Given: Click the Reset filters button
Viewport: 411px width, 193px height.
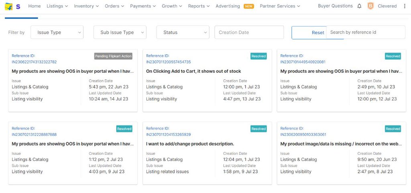Looking at the screenshot, I should click(x=318, y=33).
